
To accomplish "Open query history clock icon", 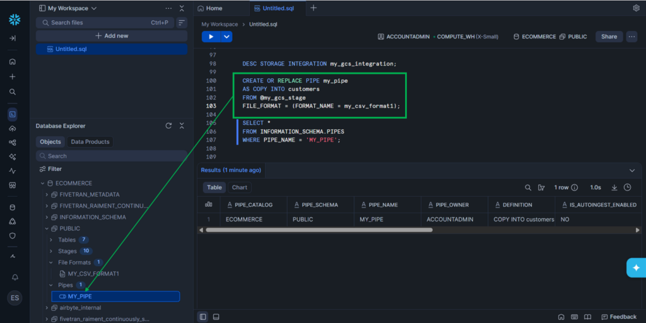I will tap(628, 187).
